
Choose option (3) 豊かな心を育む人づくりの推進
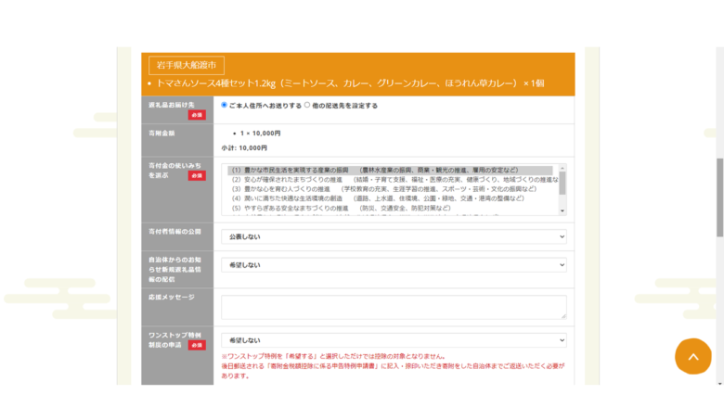click(390, 189)
